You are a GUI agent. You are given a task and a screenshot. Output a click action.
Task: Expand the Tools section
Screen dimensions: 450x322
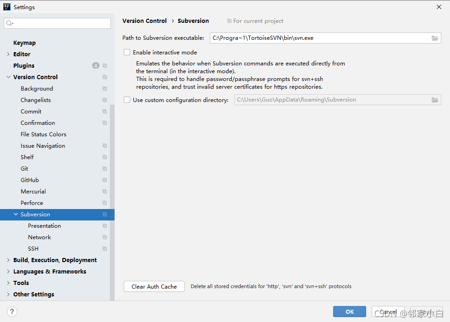[x=8, y=283]
